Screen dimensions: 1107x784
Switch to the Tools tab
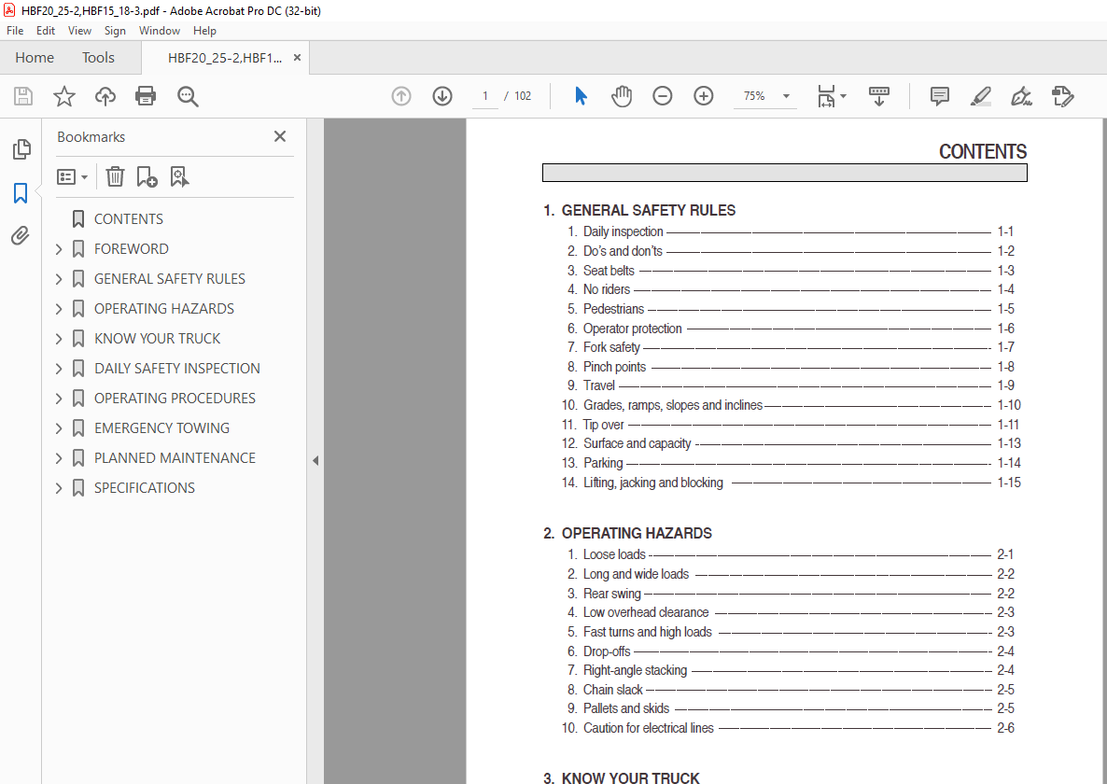point(98,58)
